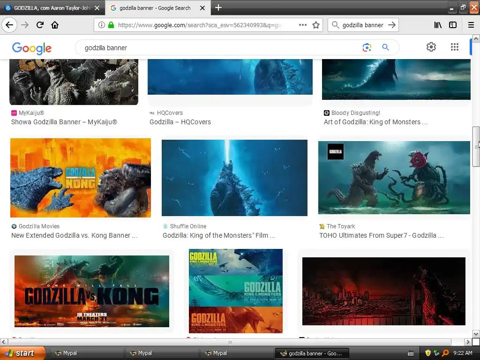Bookmark this page with the star
Viewport: 480px width, 360px height.
316,25
